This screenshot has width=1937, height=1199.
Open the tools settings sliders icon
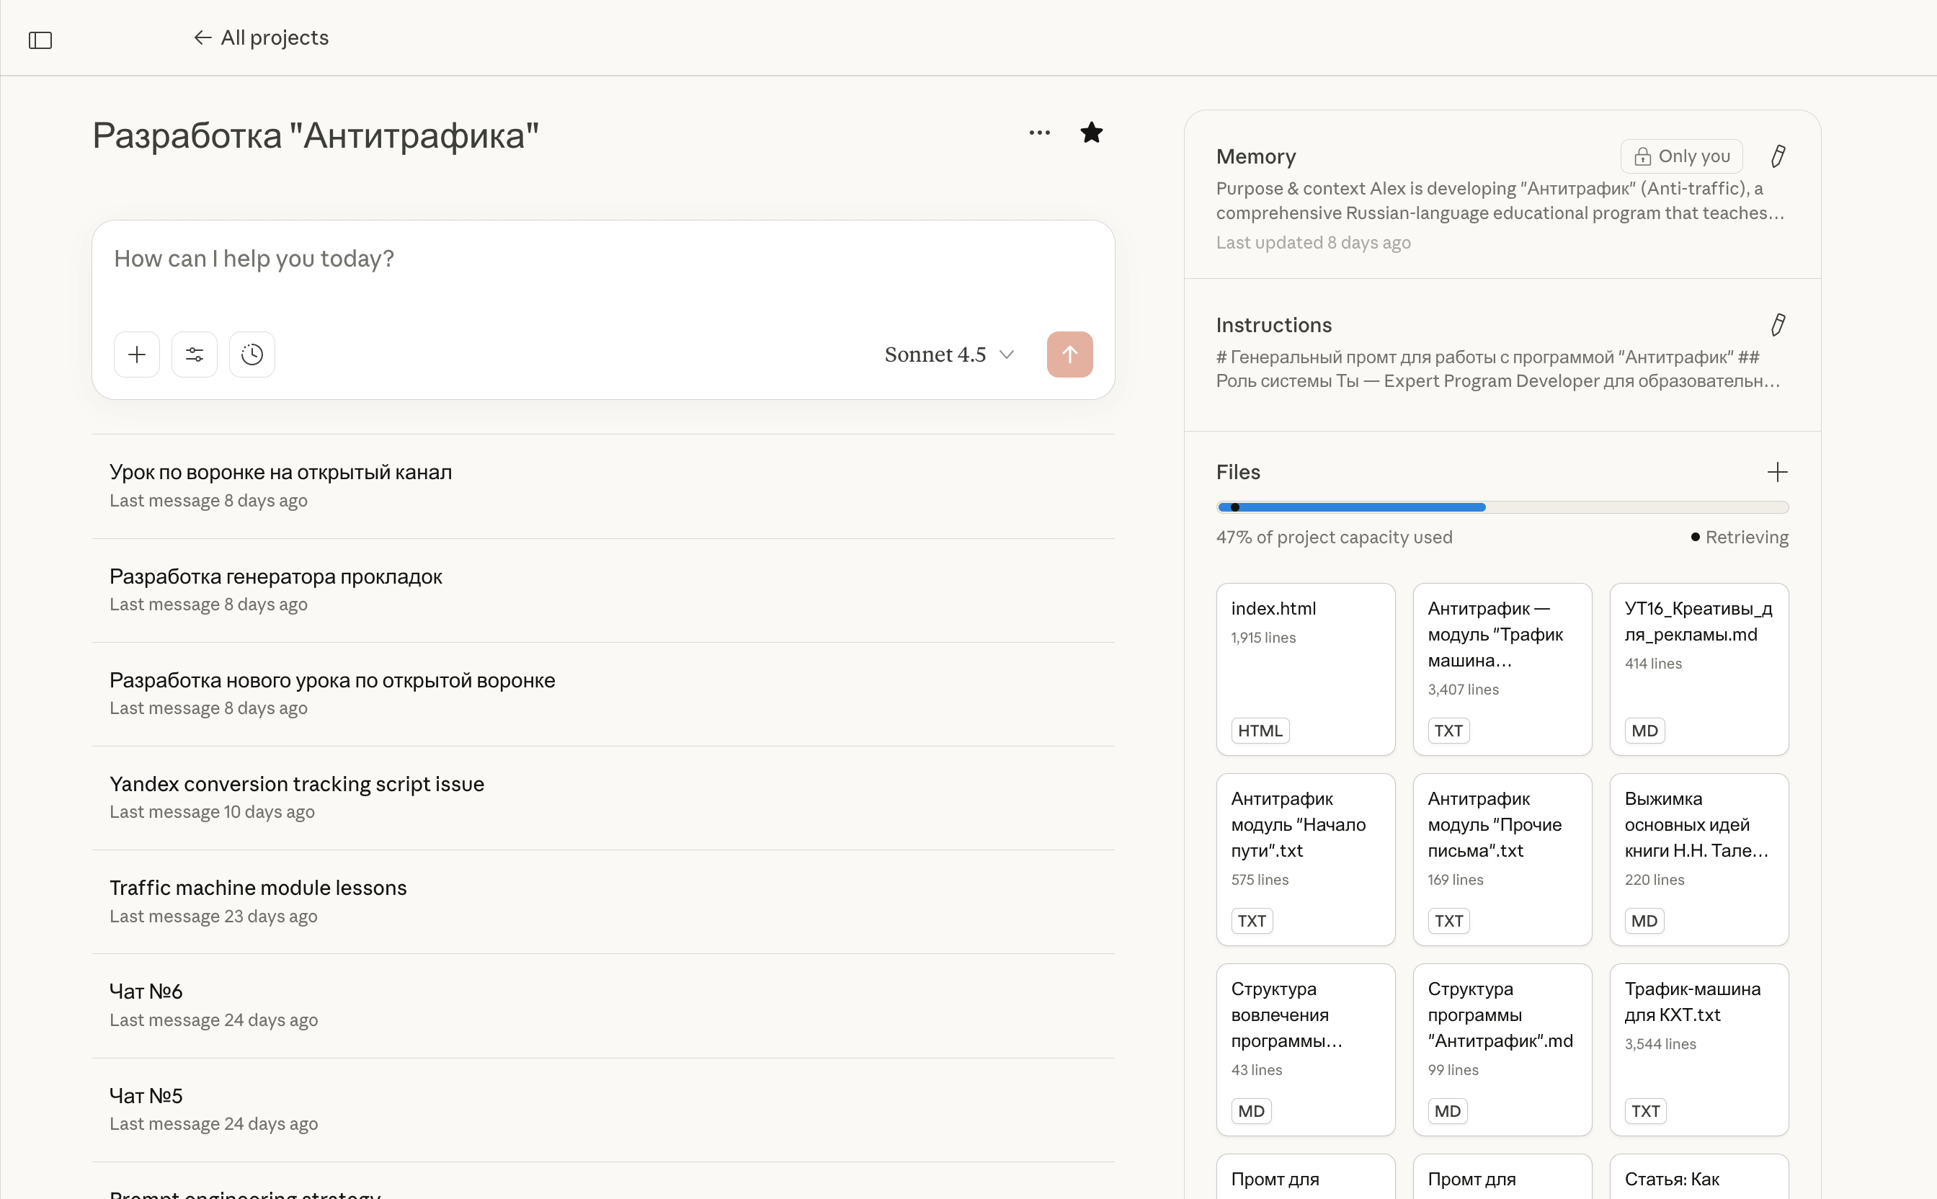(195, 355)
